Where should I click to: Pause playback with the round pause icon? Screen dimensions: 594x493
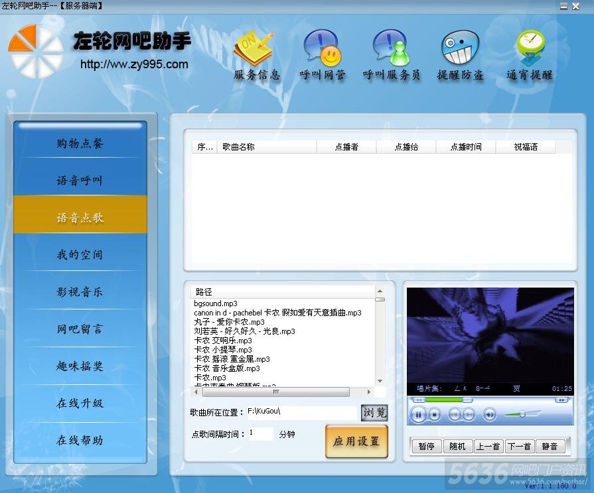[418, 415]
